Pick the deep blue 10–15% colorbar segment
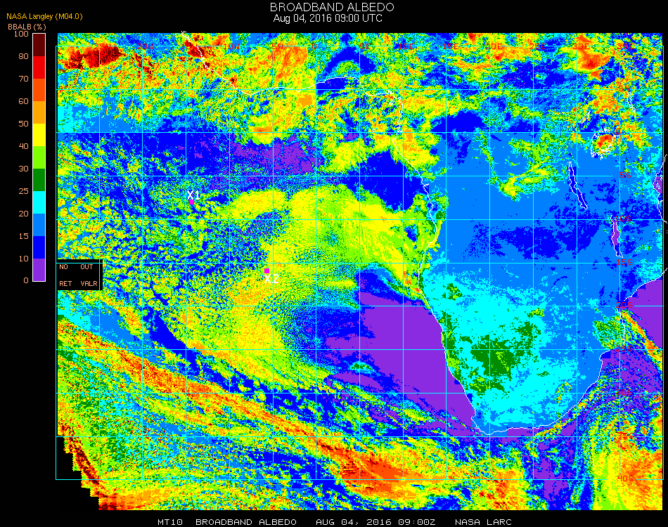 coord(39,247)
